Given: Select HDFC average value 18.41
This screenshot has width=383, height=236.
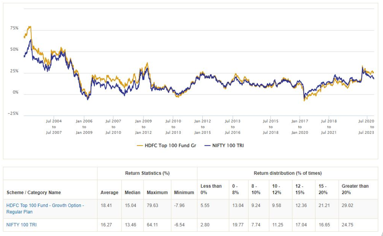Looking at the screenshot, I should pos(106,206).
